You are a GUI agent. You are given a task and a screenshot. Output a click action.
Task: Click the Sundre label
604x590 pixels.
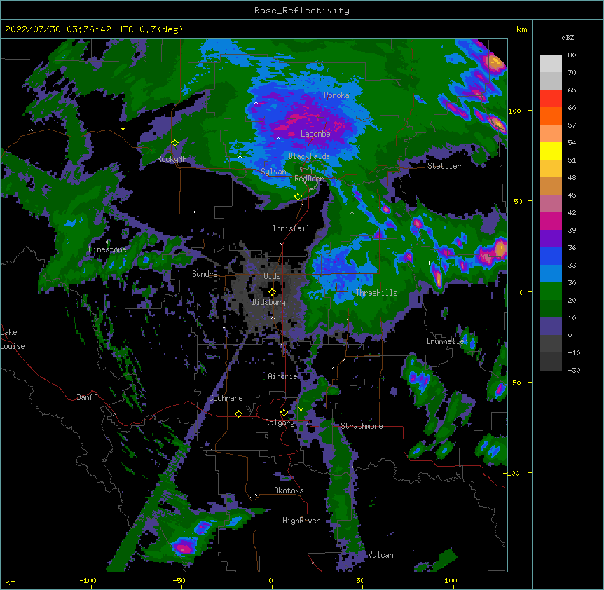tap(205, 274)
